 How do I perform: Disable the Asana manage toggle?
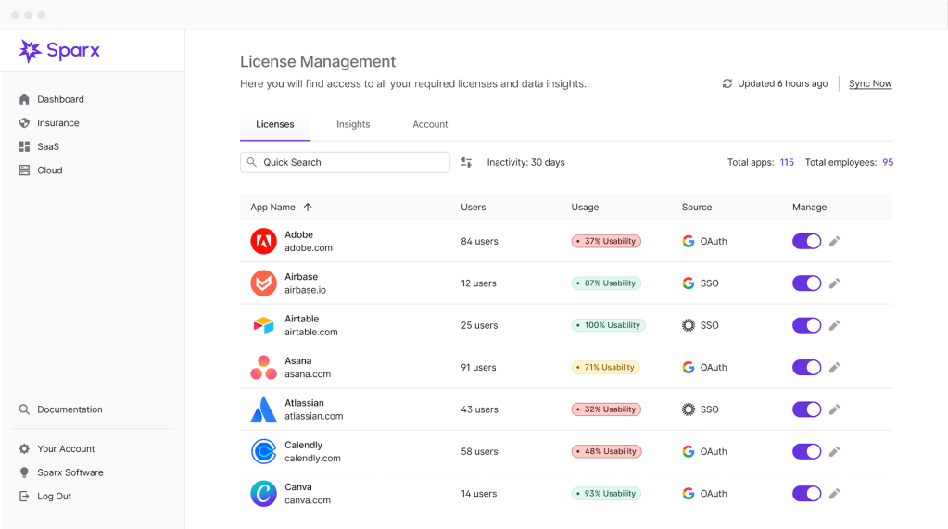click(806, 368)
